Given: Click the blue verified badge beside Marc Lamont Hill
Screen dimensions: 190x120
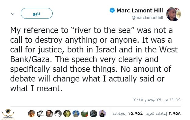Looking at the screenshot, I should tap(112, 10).
